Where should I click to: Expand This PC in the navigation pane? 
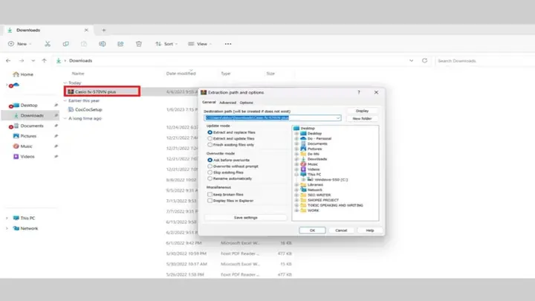(x=7, y=218)
